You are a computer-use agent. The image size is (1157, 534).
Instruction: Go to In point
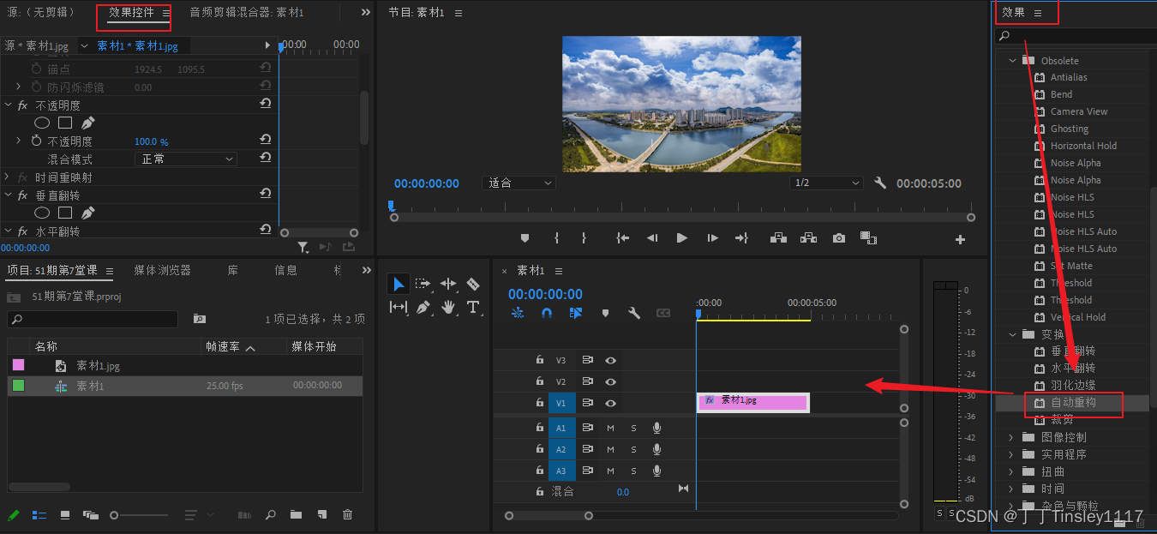[623, 238]
